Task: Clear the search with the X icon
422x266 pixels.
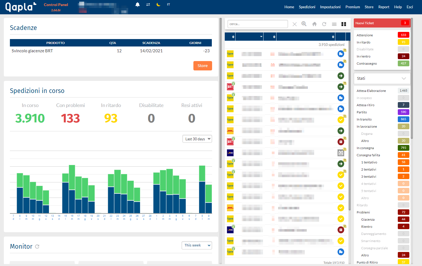Action: point(295,24)
